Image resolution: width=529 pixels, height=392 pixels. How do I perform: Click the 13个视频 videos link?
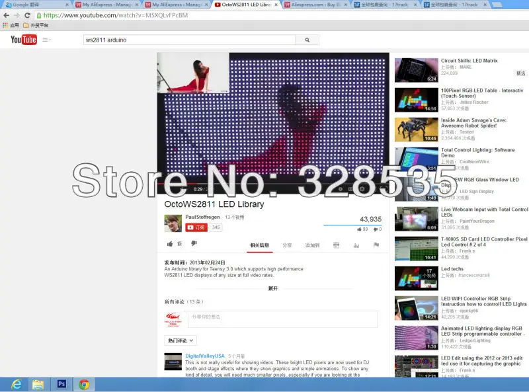pos(235,217)
